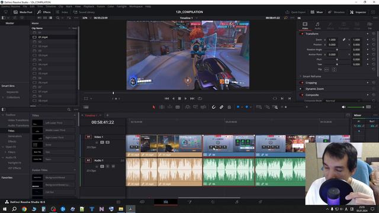The height and width of the screenshot is (213, 379).
Task: Open the Edit page workspace button
Action: pyautogui.click(x=166, y=202)
